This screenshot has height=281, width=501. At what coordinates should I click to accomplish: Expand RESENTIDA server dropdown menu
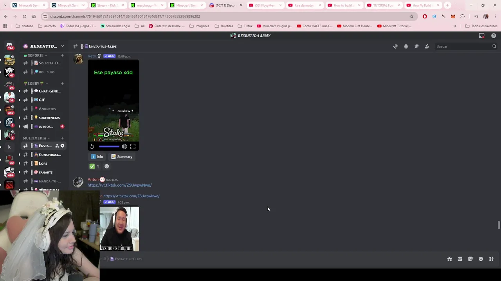point(62,46)
